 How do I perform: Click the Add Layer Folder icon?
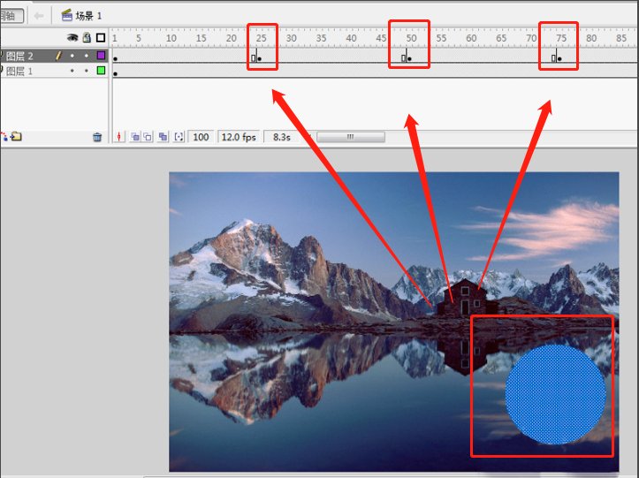[x=15, y=137]
